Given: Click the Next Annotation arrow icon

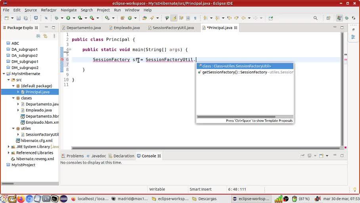Looking at the screenshot, I should tap(205, 18).
